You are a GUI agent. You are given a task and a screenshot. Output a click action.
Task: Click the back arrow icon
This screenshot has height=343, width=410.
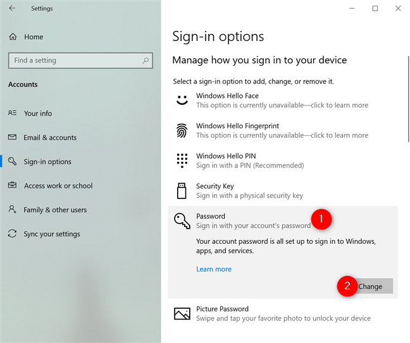(12, 8)
